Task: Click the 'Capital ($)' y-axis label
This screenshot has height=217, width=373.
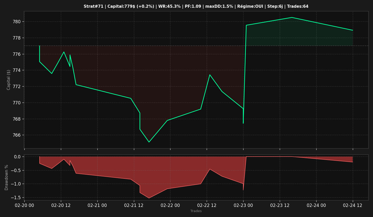Action: point(9,80)
